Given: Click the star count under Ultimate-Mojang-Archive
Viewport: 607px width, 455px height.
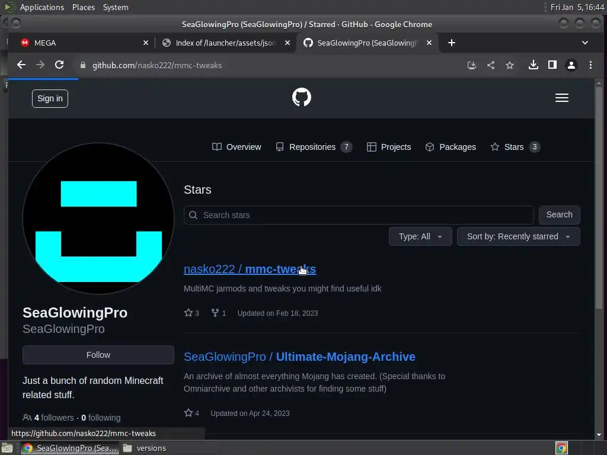Looking at the screenshot, I should click(x=191, y=413).
